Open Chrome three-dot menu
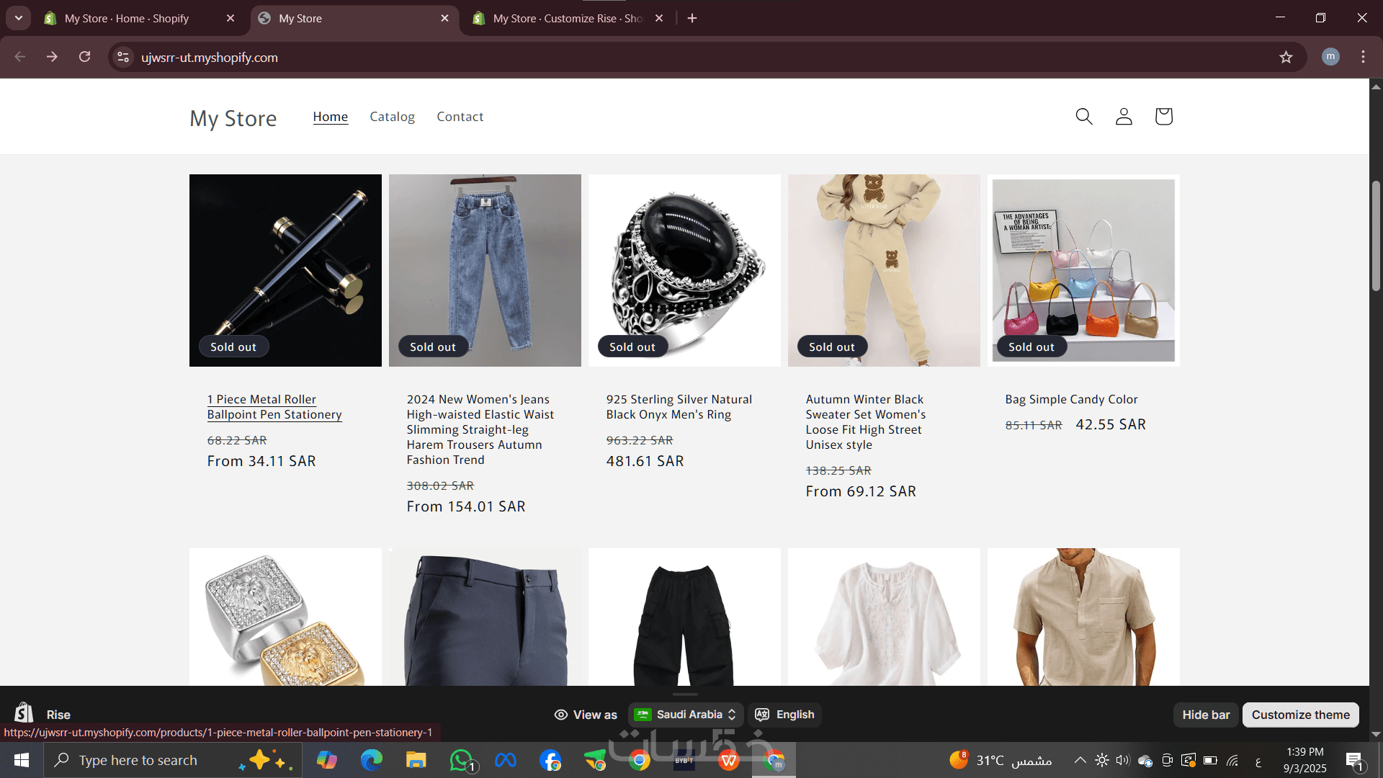This screenshot has height=778, width=1383. (x=1363, y=57)
